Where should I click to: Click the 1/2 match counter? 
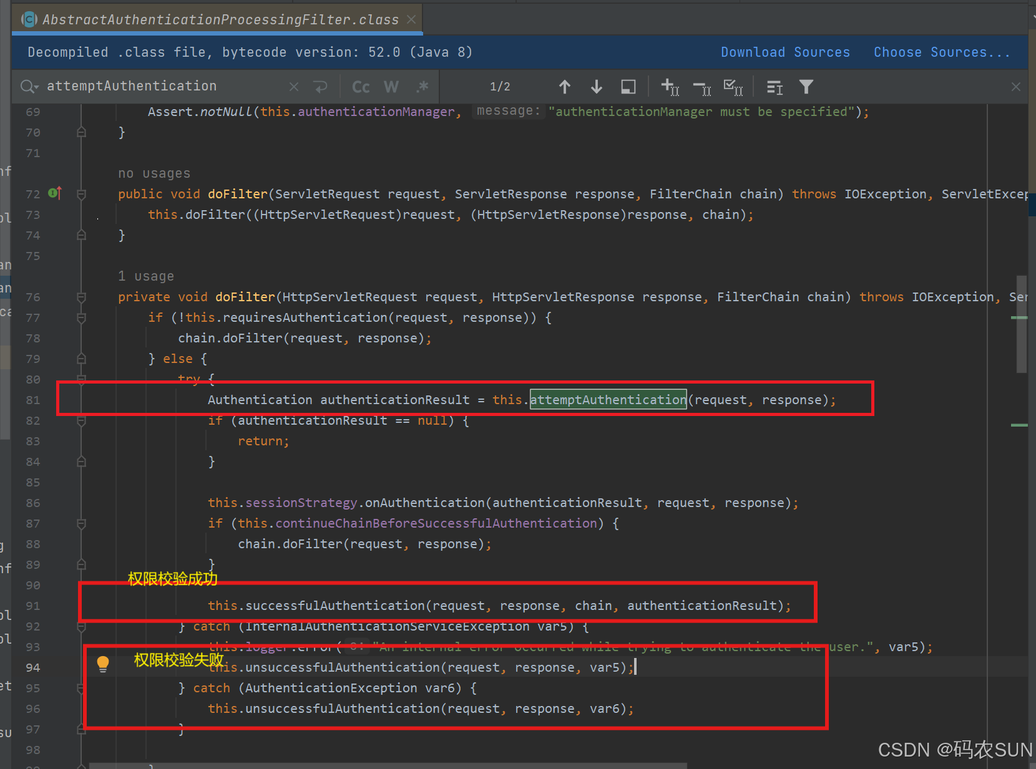(500, 87)
